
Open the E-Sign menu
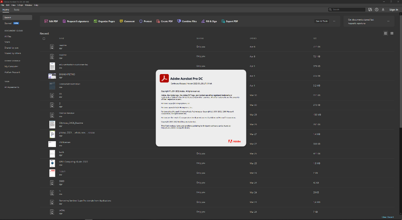coord(20,5)
